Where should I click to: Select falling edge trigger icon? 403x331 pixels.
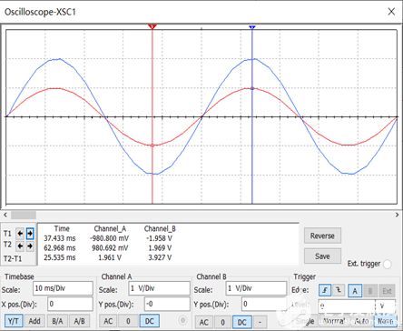click(339, 290)
